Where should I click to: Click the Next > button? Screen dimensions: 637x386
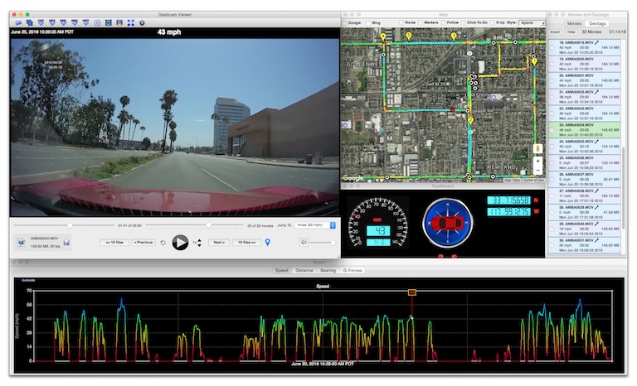pos(219,243)
